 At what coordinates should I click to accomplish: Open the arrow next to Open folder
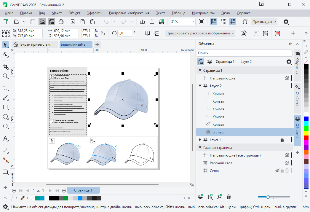(x=24, y=22)
